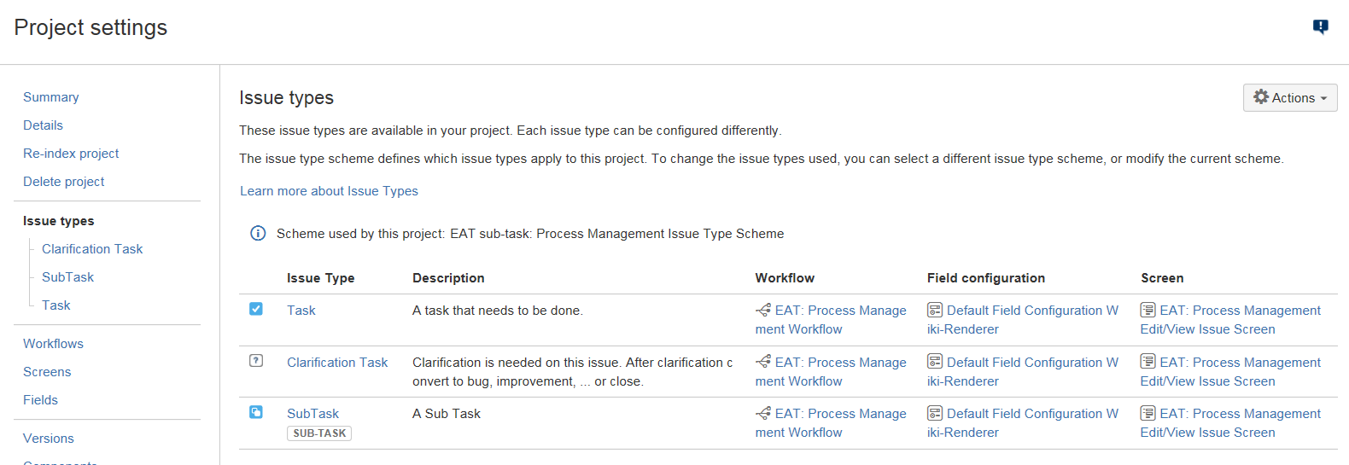Select Clarification Task in sidebar tree

(92, 249)
